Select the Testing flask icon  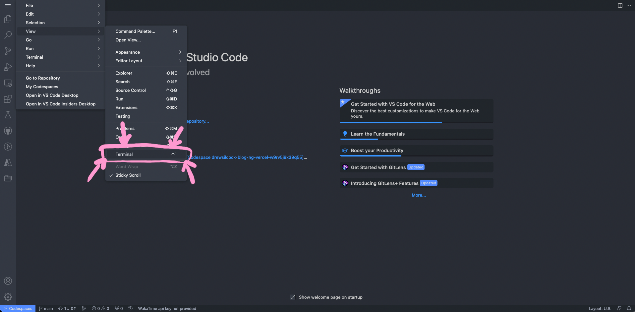[8, 114]
